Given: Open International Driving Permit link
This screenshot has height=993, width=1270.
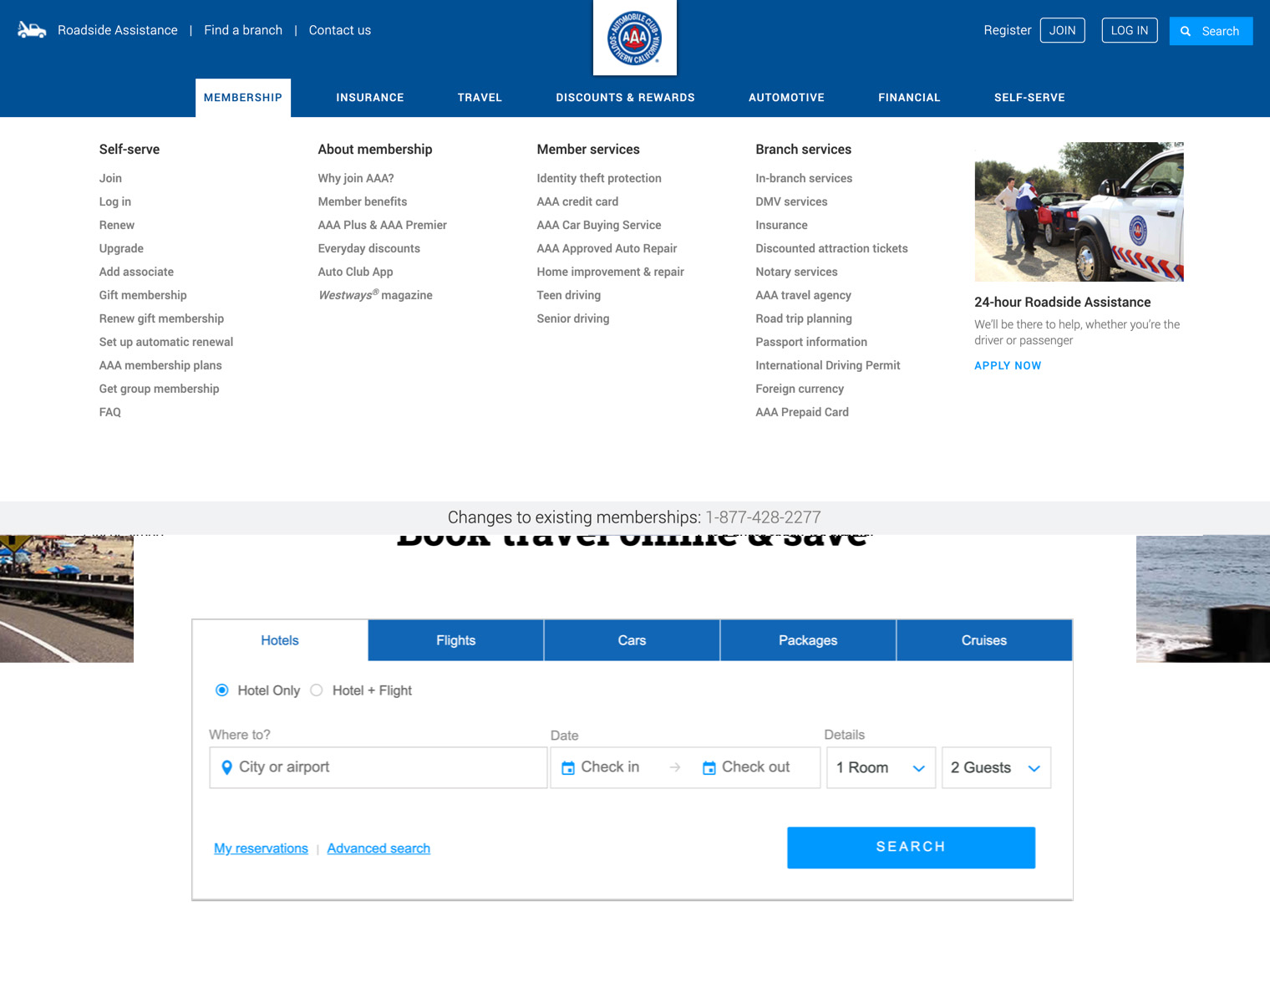Looking at the screenshot, I should click(828, 365).
